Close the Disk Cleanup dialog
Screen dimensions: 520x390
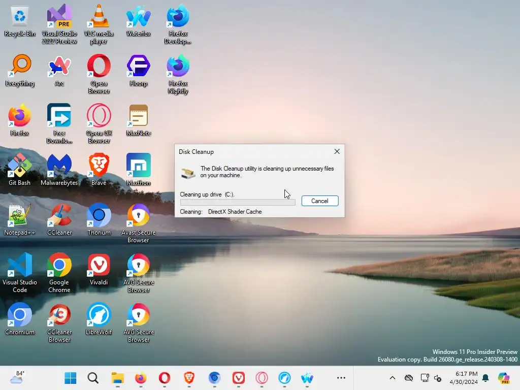337,151
